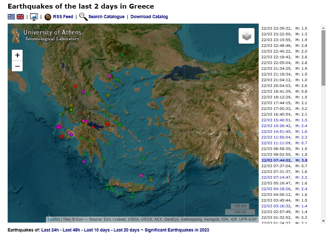Viewport: 326px width, 235px height.
Task: Click the Download Catalog link
Action: click(149, 17)
